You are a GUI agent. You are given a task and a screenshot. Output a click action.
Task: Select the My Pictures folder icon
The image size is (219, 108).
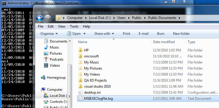(80, 68)
